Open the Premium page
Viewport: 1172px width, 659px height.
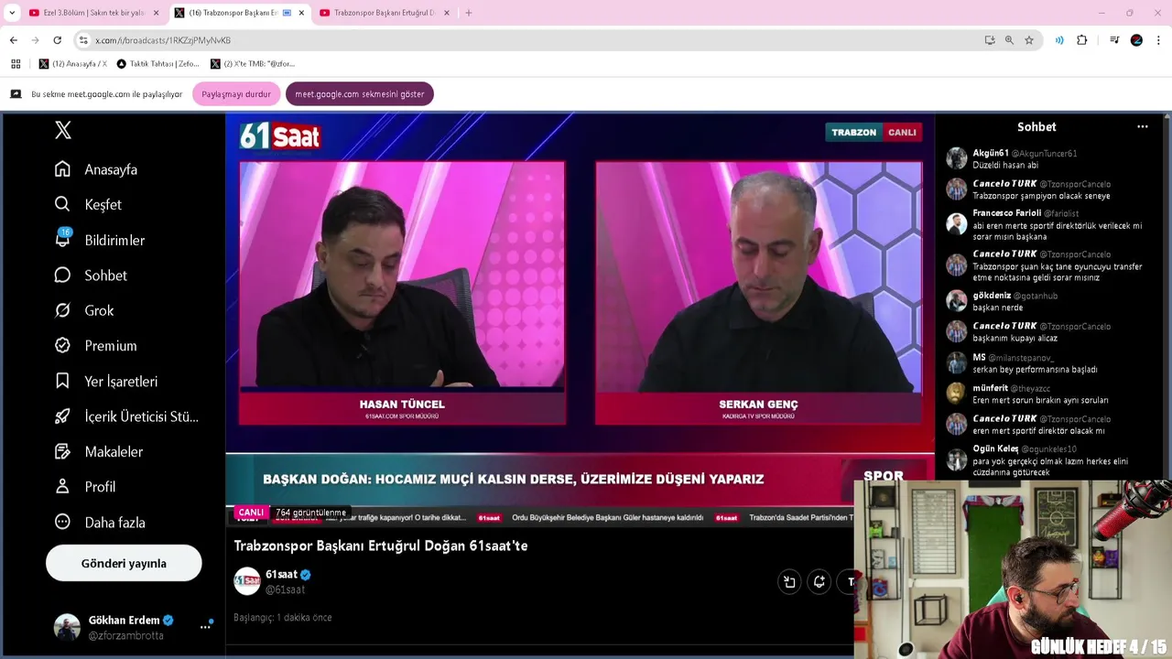tap(95, 345)
